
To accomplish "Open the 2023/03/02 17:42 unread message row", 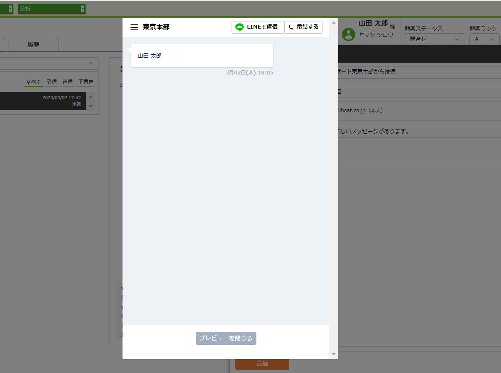I will coord(43,101).
